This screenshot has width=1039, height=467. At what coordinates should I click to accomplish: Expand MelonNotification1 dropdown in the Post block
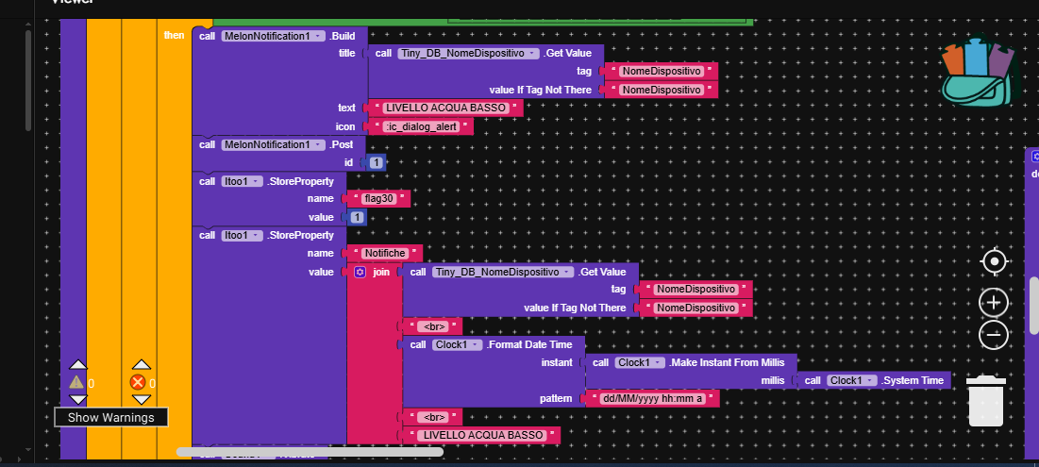point(318,144)
